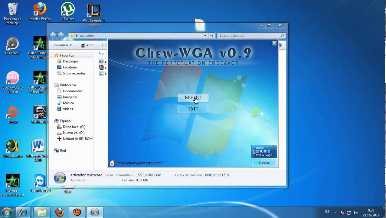This screenshot has height=218, width=386.
Task: Select Bibliotecas in the navigation pane
Action: point(68,85)
